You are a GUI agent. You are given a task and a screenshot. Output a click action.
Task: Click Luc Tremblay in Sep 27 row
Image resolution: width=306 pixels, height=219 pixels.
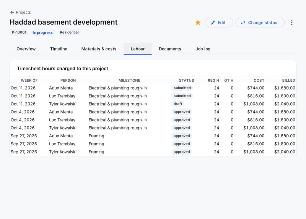62,144
